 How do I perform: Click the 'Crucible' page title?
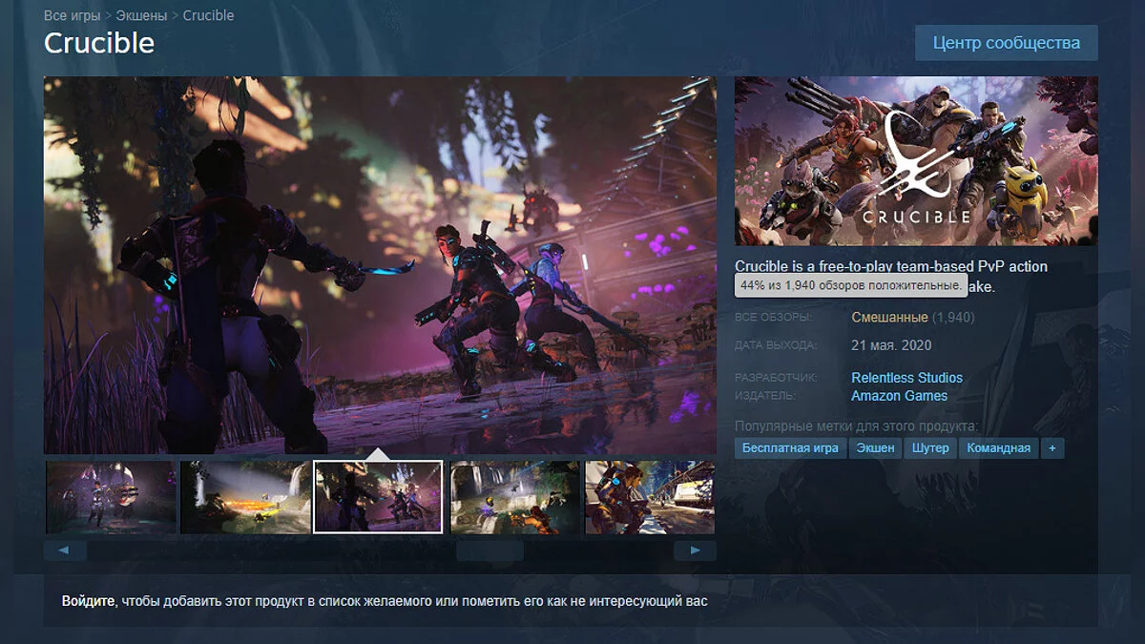pyautogui.click(x=99, y=43)
